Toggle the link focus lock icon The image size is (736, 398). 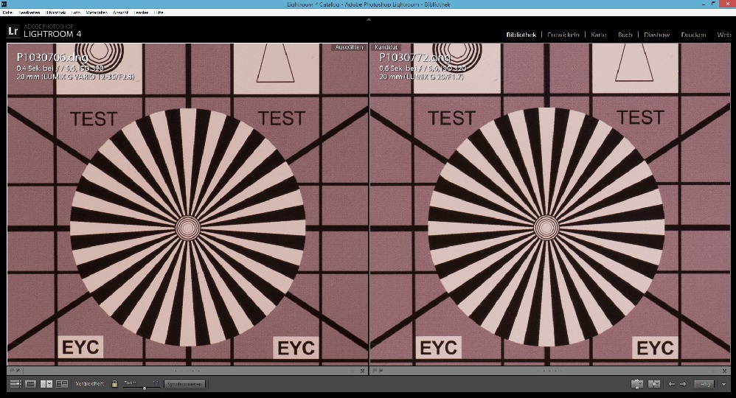click(114, 384)
